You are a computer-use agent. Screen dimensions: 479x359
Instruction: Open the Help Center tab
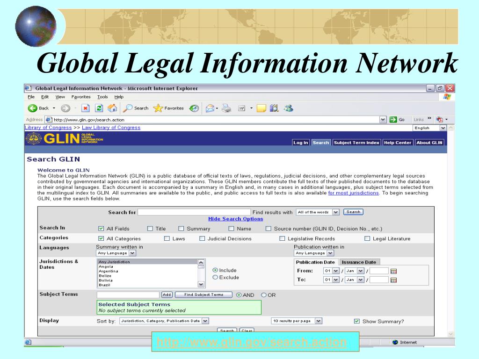398,143
